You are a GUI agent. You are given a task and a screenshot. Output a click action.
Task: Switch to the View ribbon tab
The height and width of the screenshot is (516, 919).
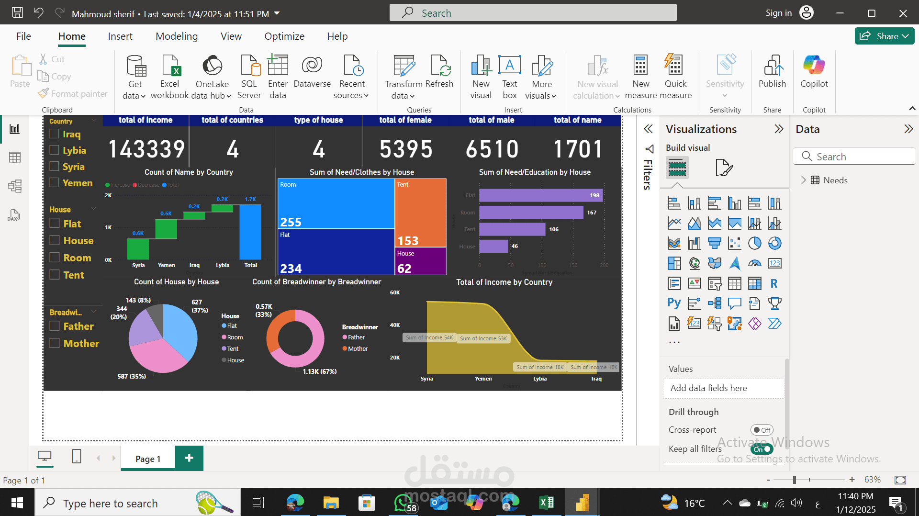coord(231,36)
